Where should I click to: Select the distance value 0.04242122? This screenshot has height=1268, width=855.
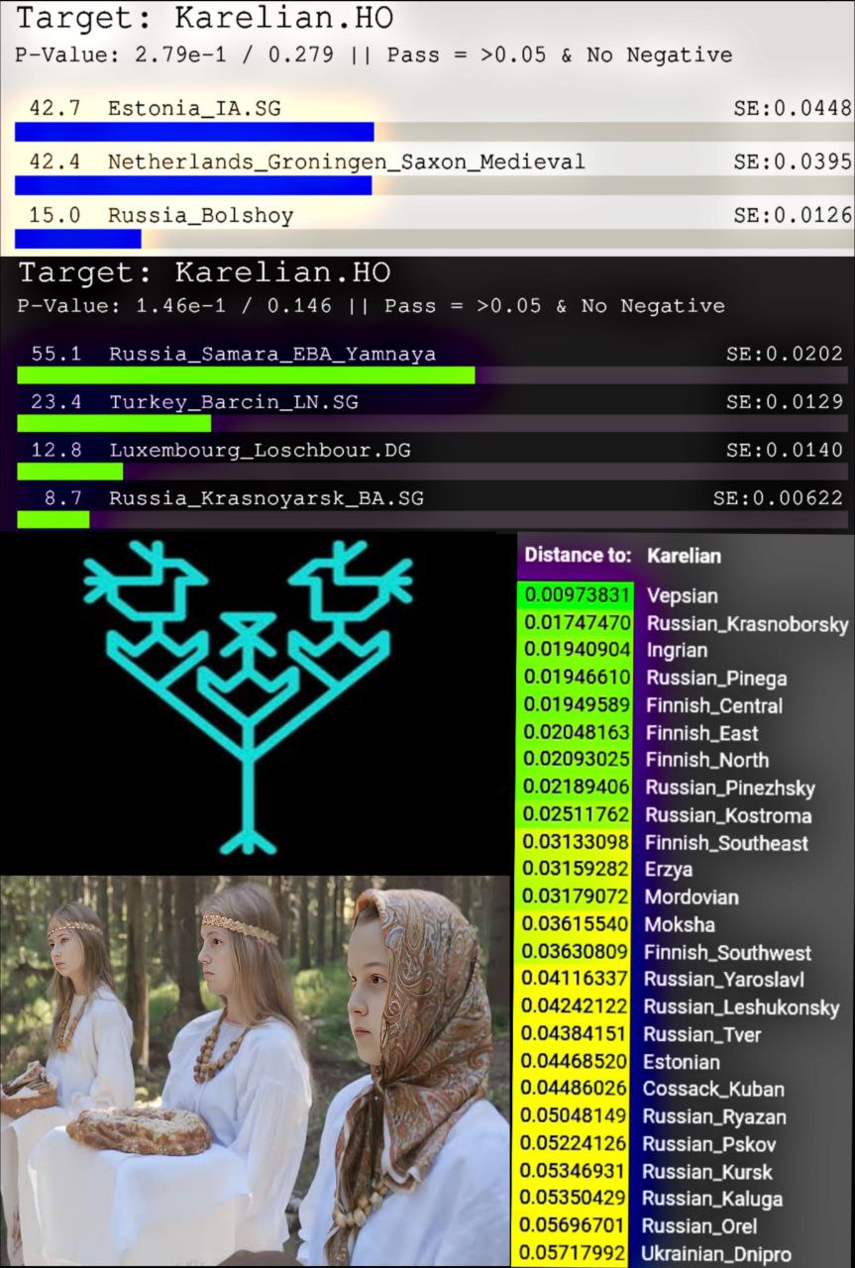(578, 1007)
